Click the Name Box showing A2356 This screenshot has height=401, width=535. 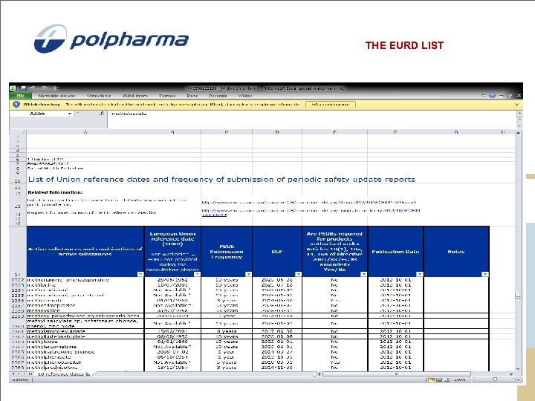38,113
